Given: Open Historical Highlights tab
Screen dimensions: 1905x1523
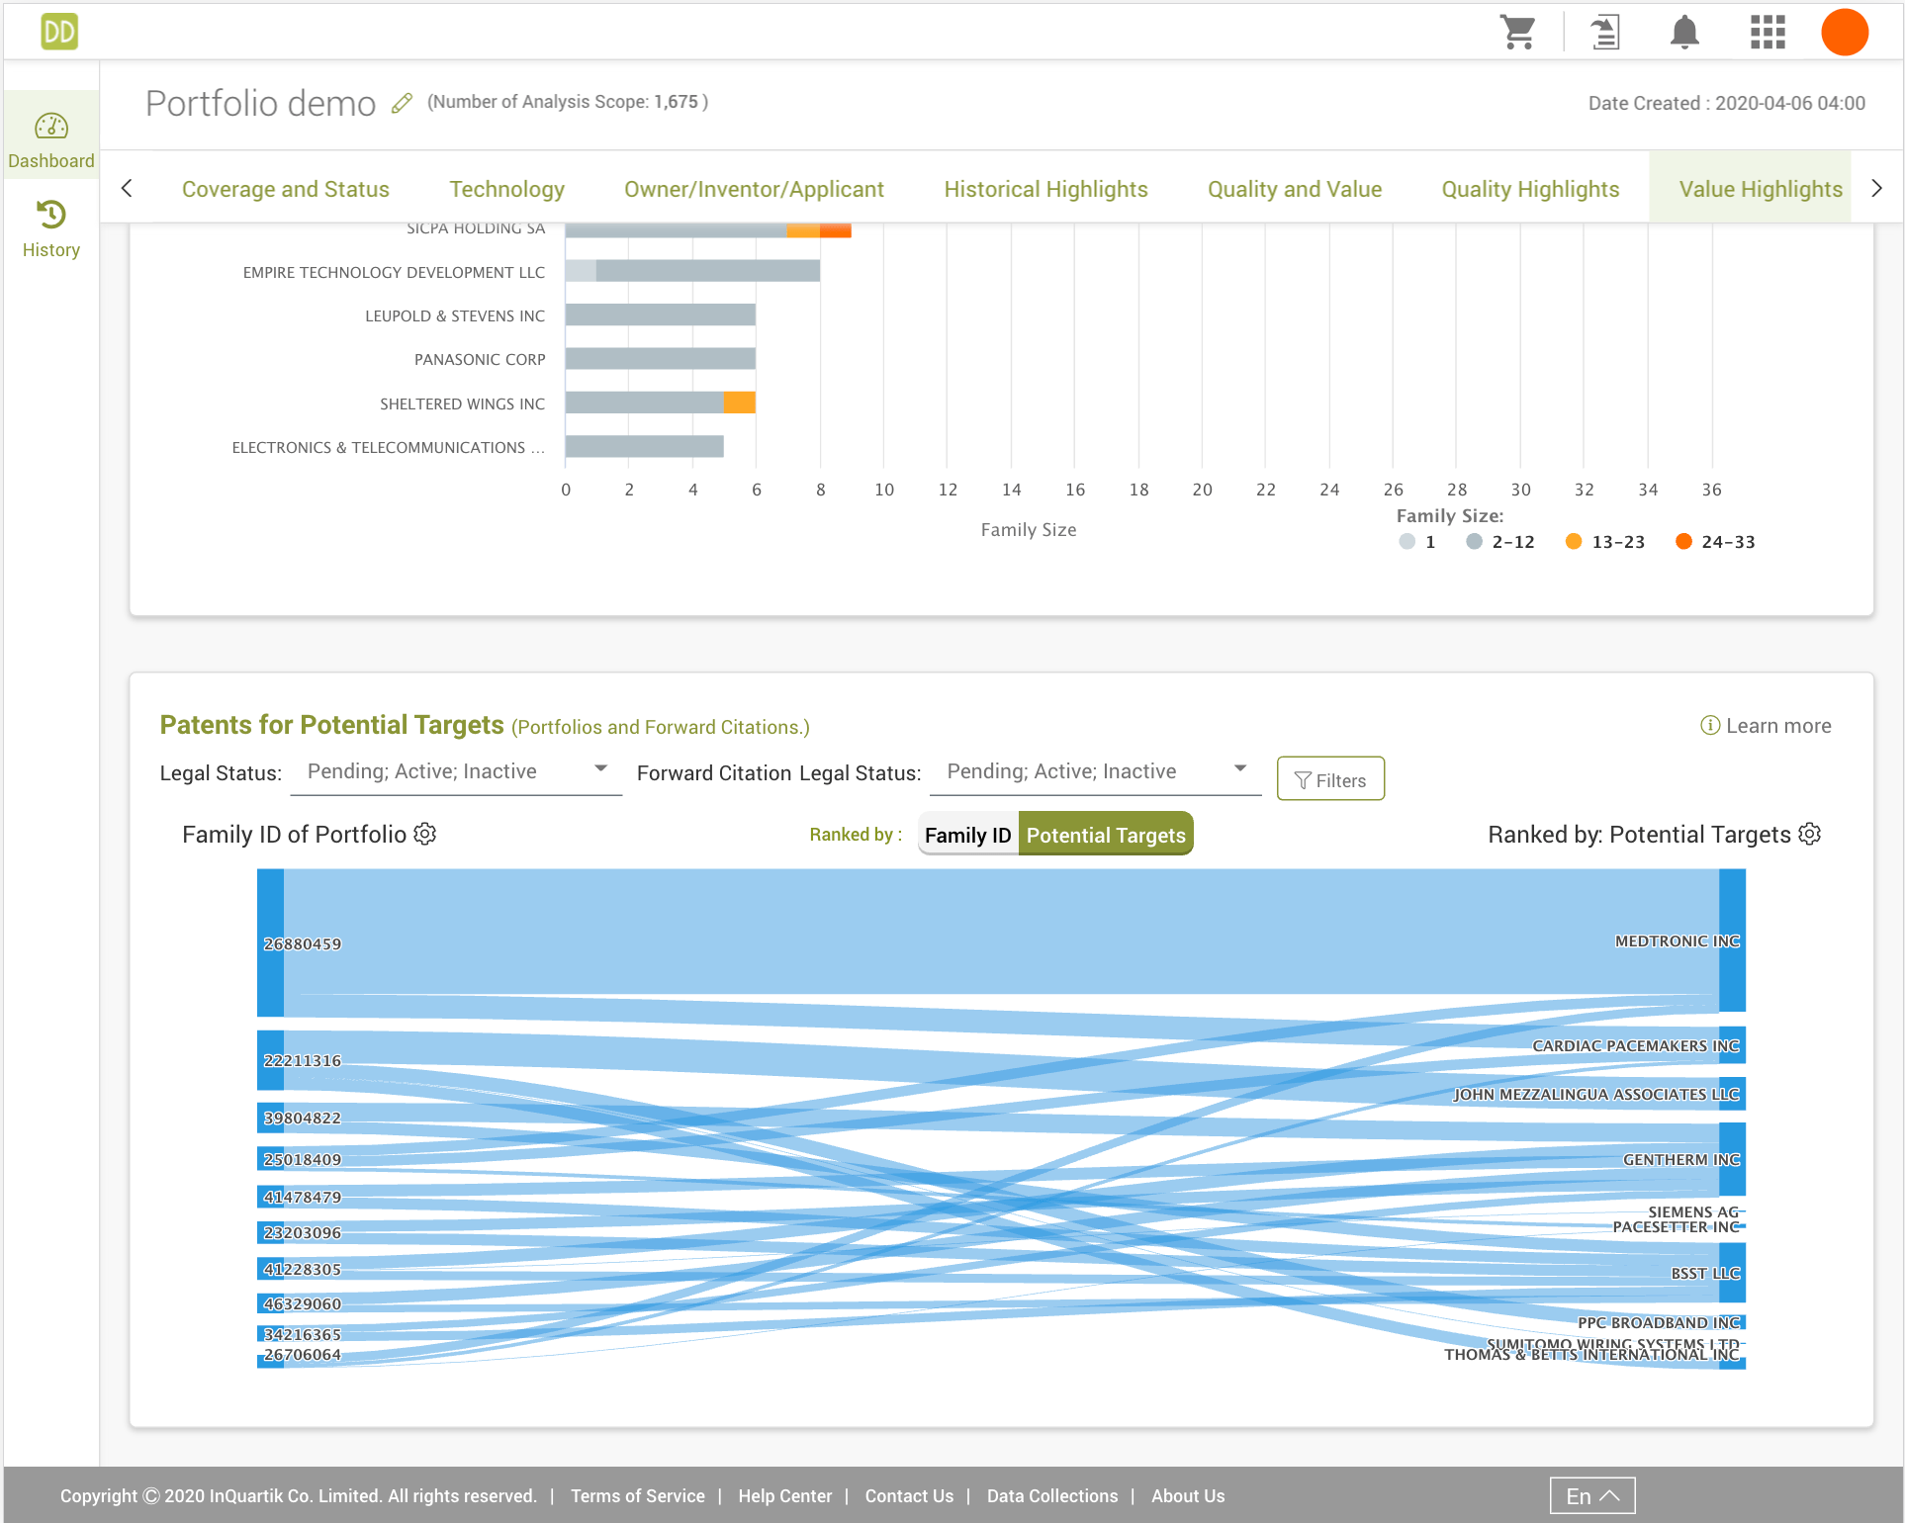Looking at the screenshot, I should (1045, 189).
